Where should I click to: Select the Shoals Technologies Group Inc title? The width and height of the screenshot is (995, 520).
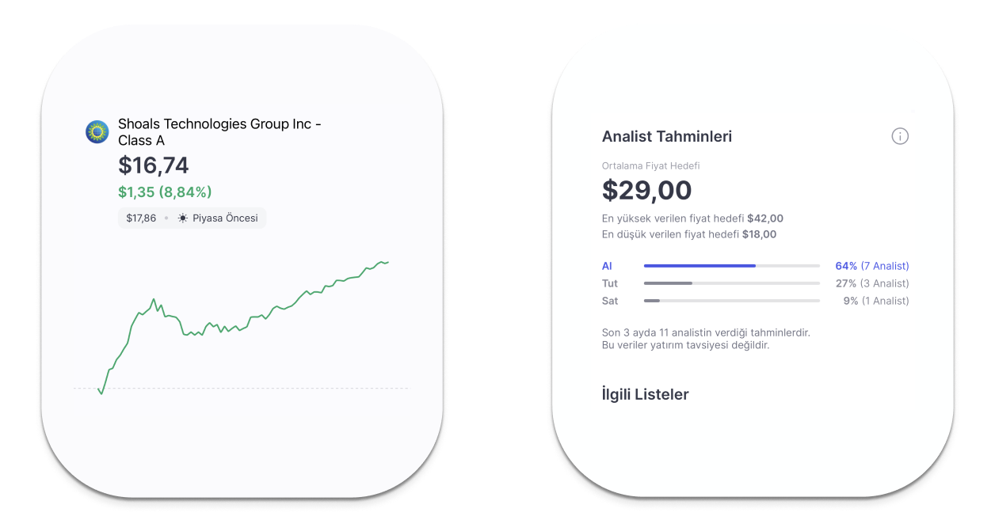click(x=219, y=132)
